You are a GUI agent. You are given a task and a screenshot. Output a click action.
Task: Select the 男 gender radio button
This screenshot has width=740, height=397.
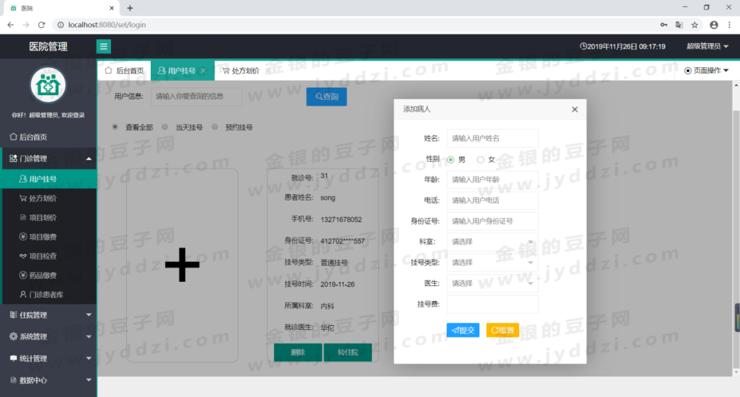pos(451,160)
